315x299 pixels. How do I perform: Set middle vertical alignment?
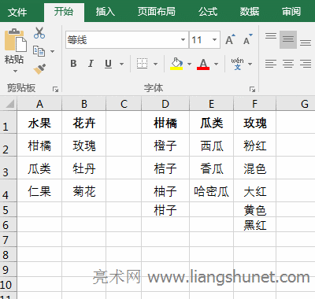(288, 39)
